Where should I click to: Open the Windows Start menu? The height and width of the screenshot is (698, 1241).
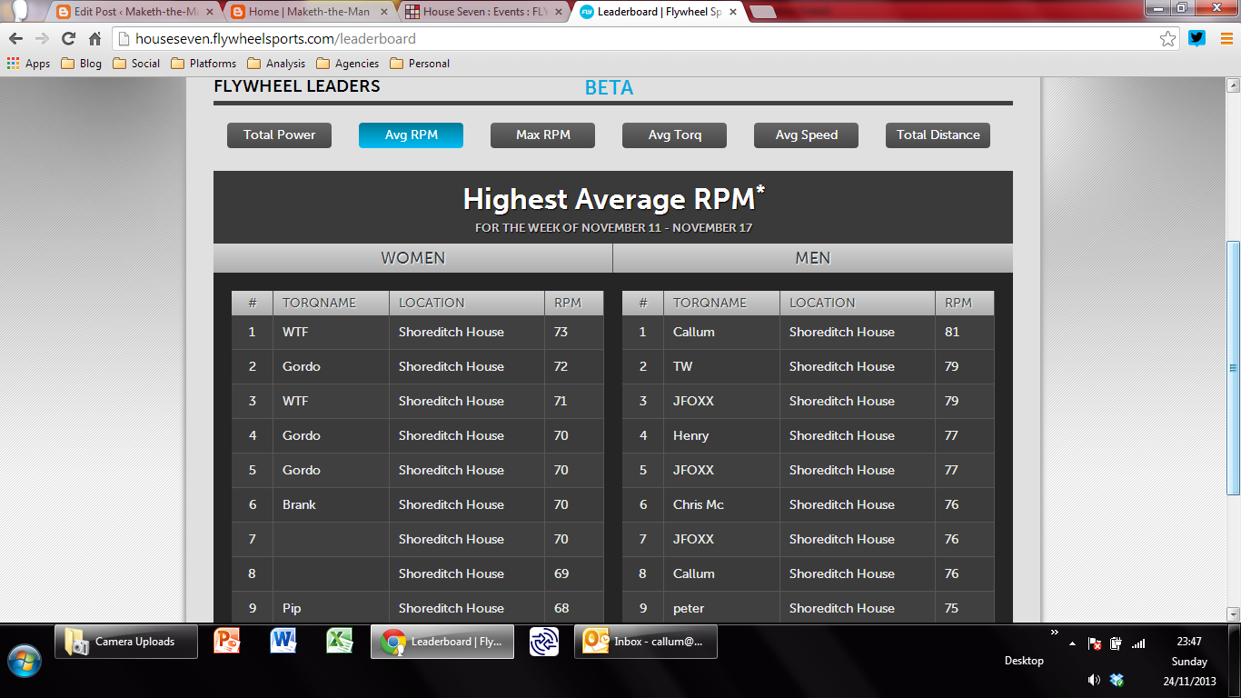tap(25, 661)
